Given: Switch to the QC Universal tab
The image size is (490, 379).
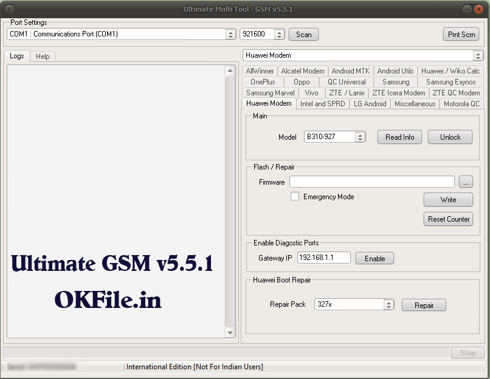Looking at the screenshot, I should pyautogui.click(x=347, y=82).
